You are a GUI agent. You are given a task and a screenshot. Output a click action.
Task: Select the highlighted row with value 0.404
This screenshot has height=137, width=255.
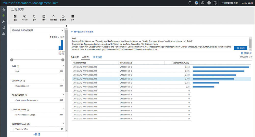pyautogui.click(x=161, y=79)
